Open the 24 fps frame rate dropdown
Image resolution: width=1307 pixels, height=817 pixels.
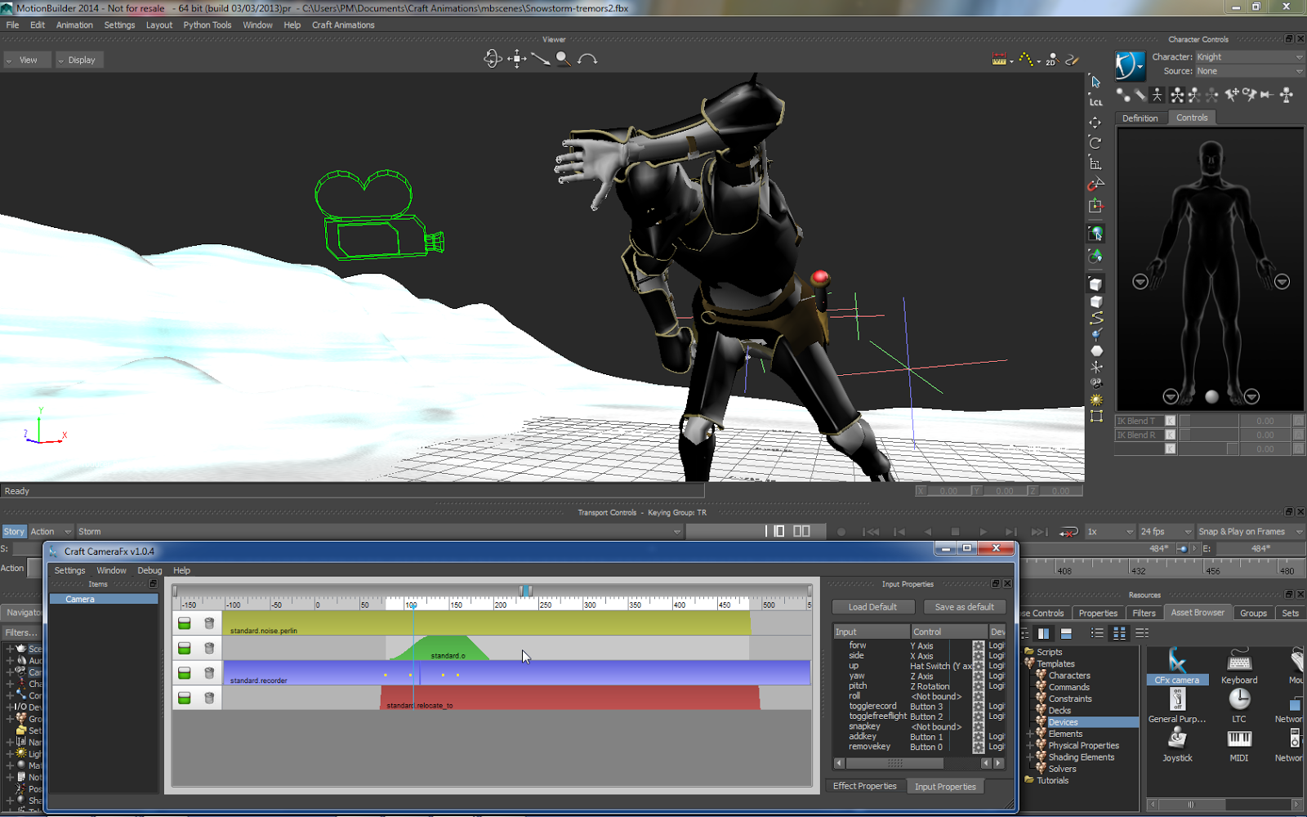[x=1166, y=531]
